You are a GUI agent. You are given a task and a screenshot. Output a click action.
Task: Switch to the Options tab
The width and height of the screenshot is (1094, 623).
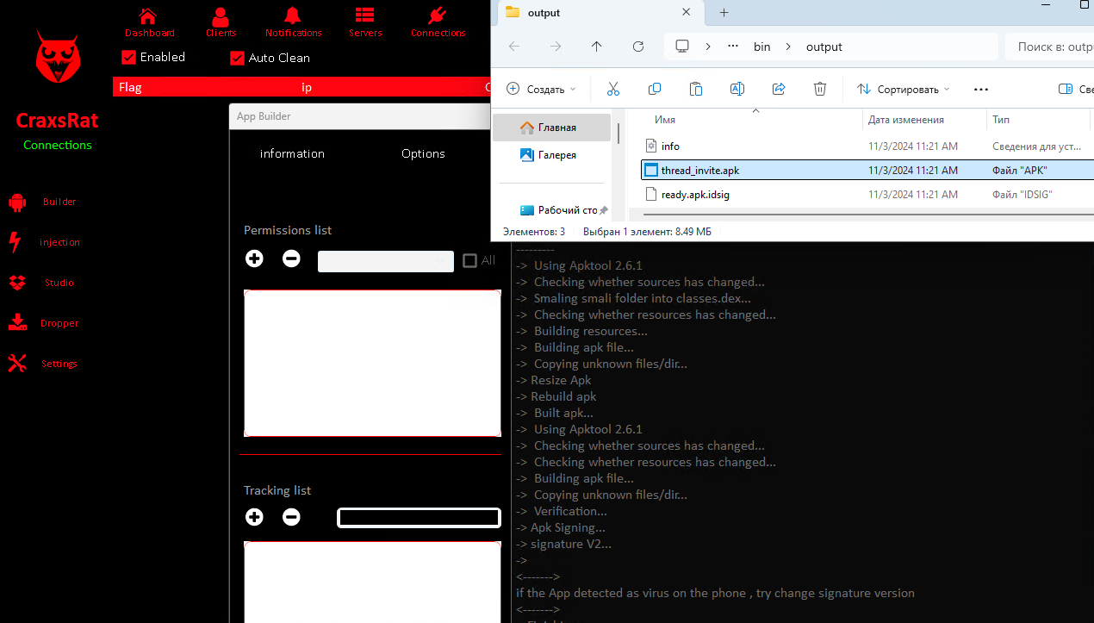pyautogui.click(x=423, y=153)
